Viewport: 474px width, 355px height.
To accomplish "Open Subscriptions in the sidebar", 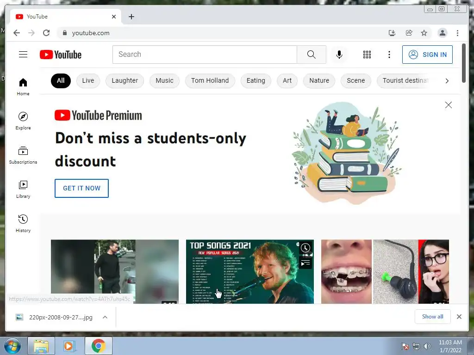I will point(23,155).
